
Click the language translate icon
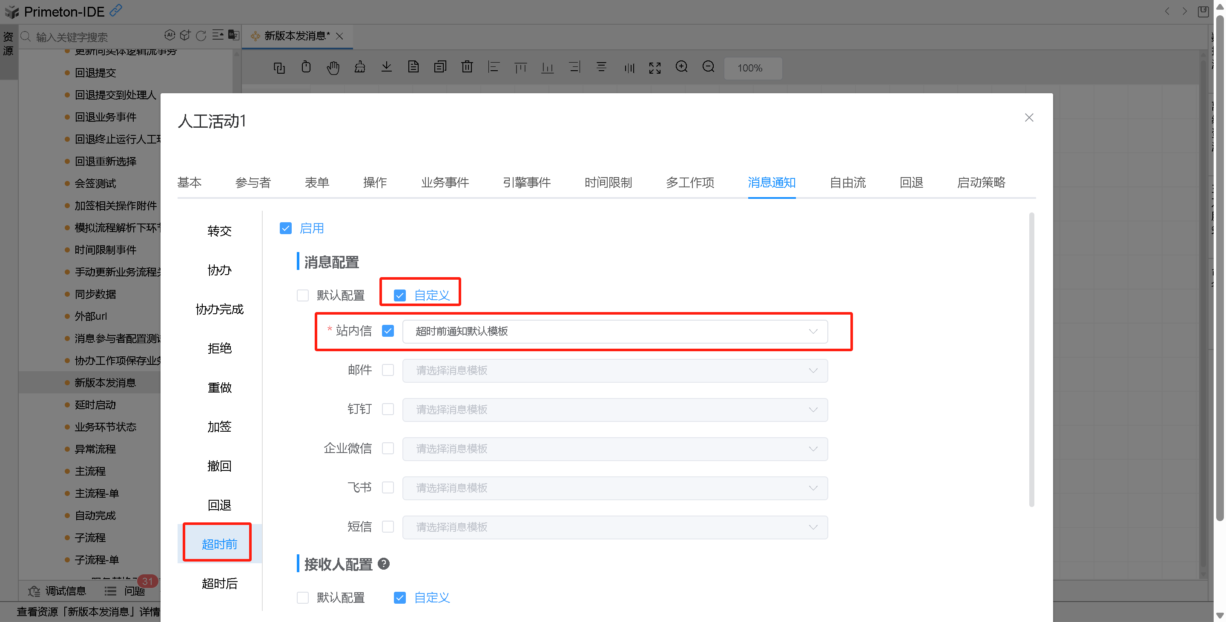(x=233, y=35)
